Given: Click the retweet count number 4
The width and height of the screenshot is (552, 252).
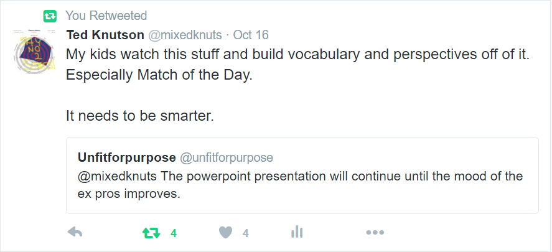Looking at the screenshot, I should coord(174,233).
